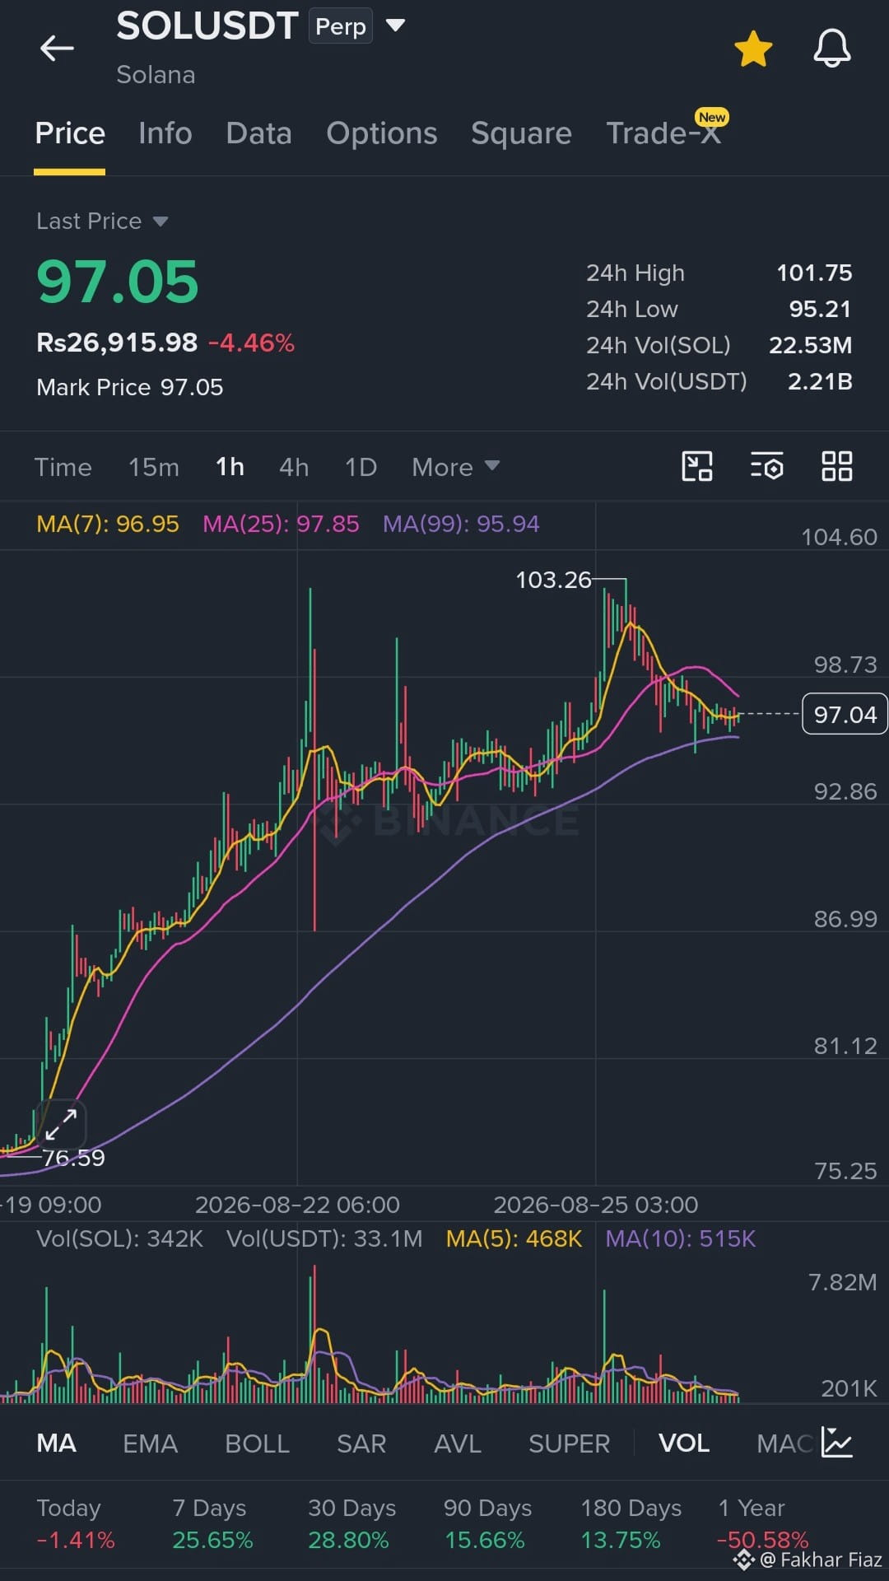Toggle the favorite star for SOLUSDT

pos(753,49)
